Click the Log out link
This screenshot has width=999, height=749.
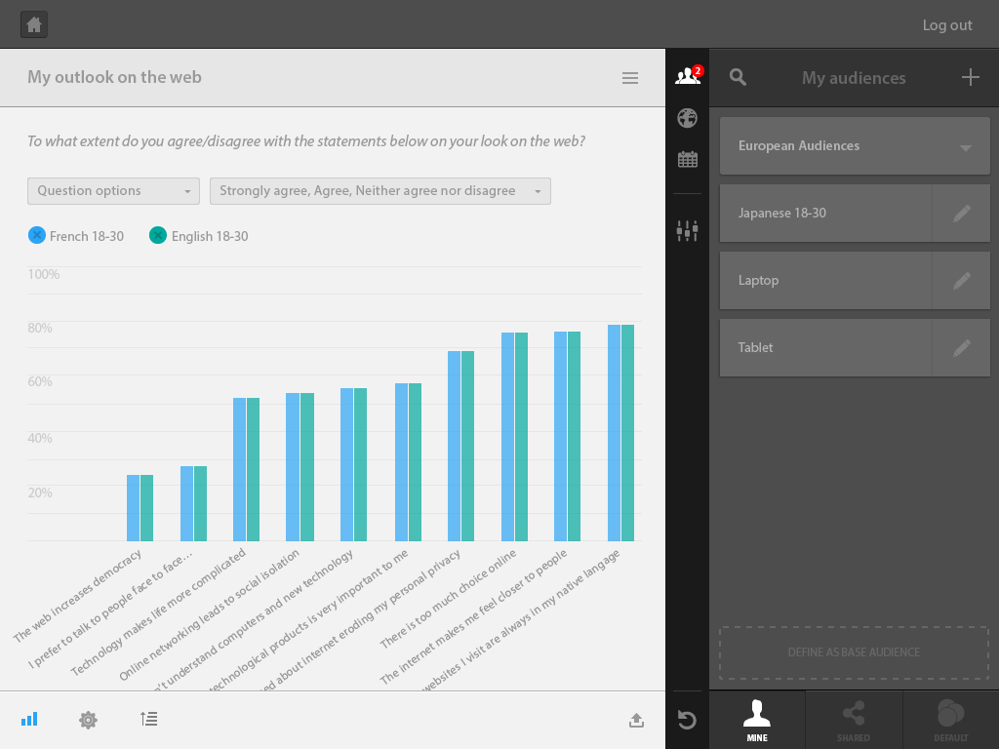pos(946,25)
